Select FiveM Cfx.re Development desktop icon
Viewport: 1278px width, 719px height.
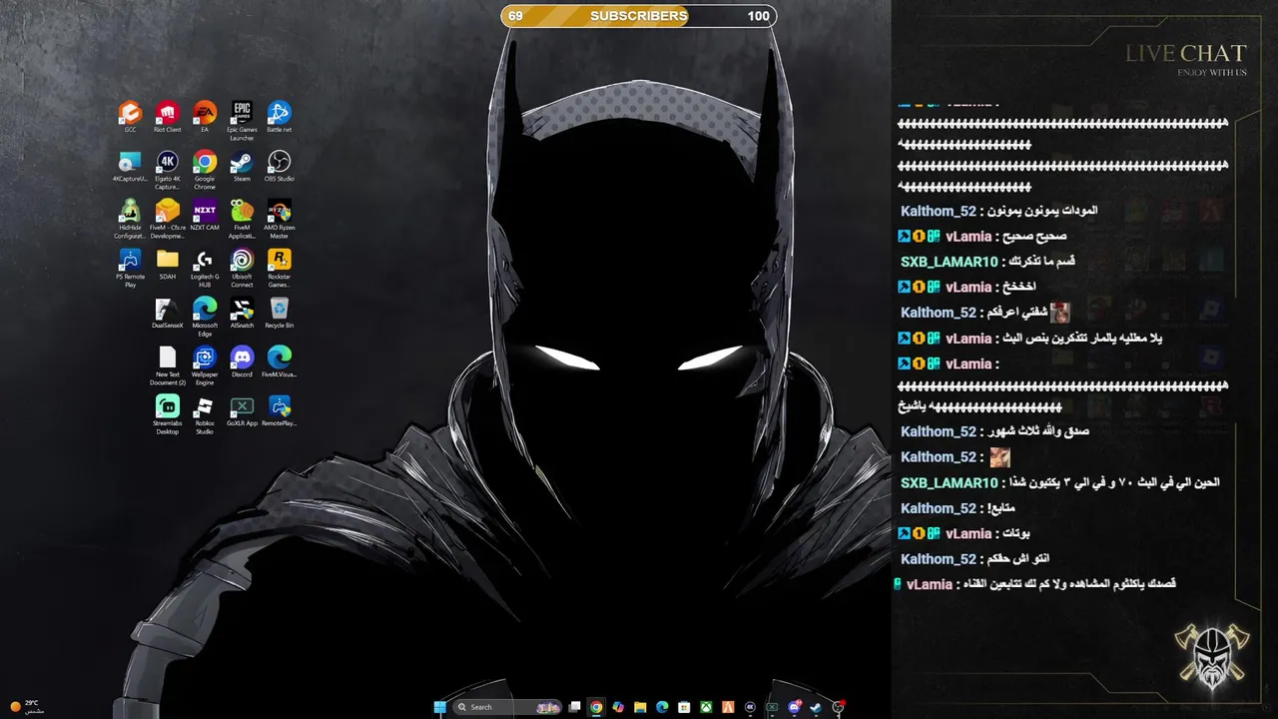[x=167, y=219]
